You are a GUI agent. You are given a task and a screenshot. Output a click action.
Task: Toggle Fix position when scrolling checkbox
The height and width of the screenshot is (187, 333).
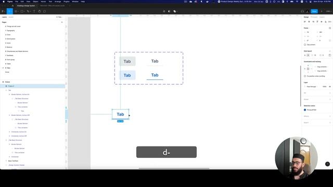(x=305, y=76)
